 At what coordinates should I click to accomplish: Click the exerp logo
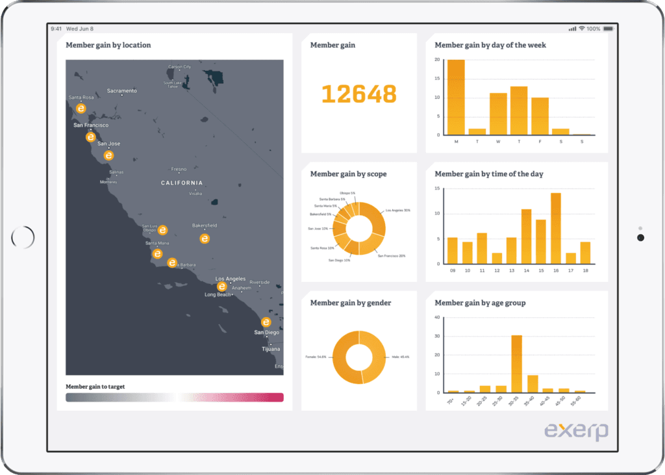[576, 431]
